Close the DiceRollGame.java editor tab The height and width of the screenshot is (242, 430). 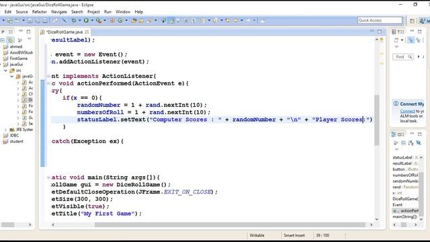pos(87,32)
